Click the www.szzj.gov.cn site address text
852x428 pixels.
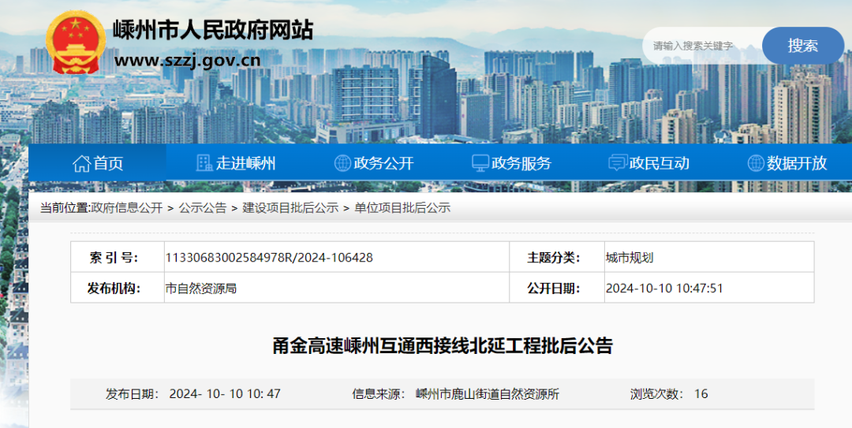click(x=187, y=60)
